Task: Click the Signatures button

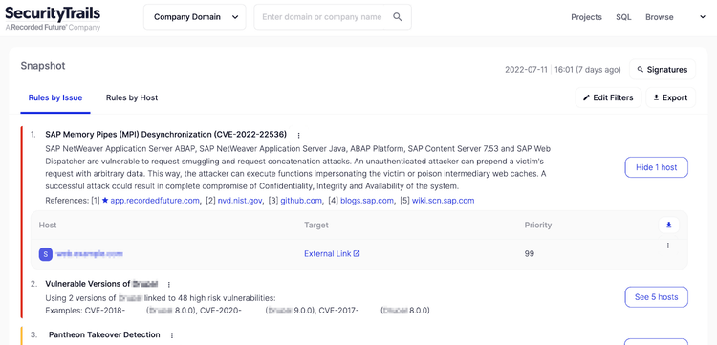Action: coord(663,70)
